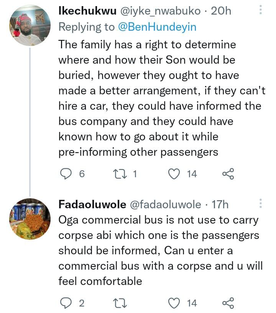276x313 pixels.
Task: Click the Fadaoluwole display name
Action: click(92, 205)
